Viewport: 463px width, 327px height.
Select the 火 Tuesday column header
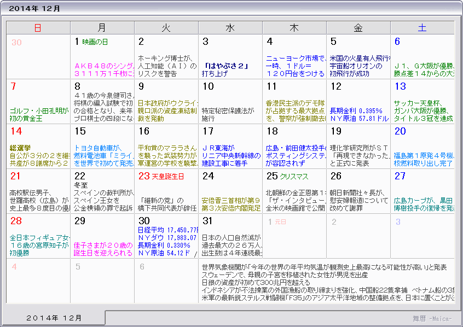pos(166,28)
